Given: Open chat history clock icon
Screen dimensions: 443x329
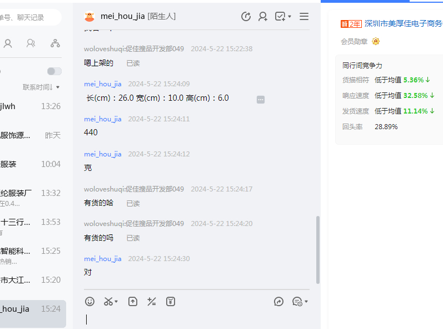Looking at the screenshot, I should pos(246,16).
